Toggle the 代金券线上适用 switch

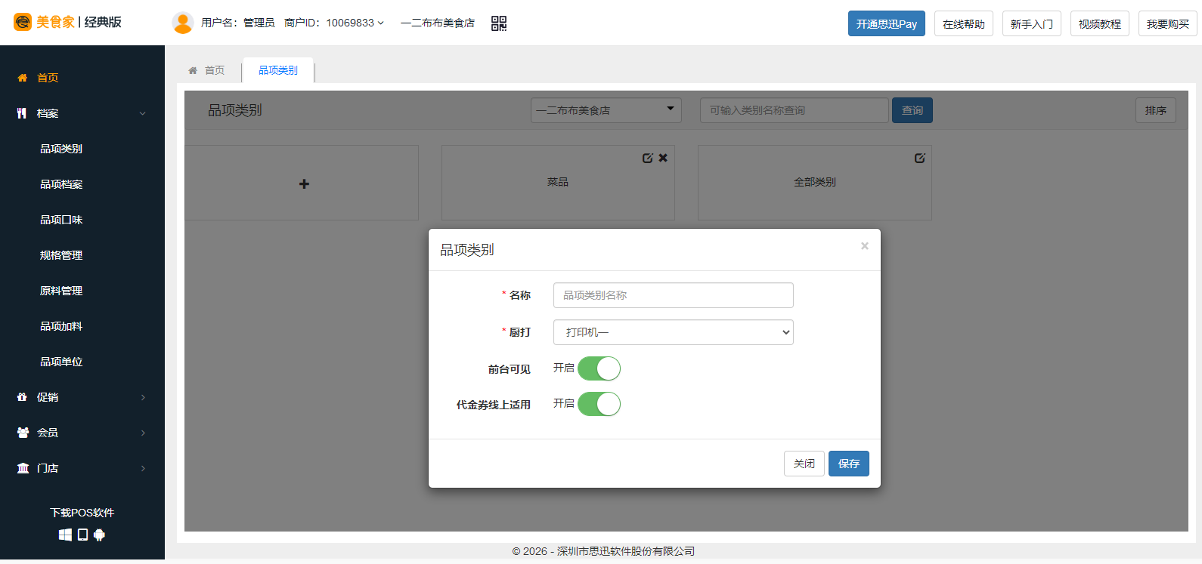pos(599,404)
